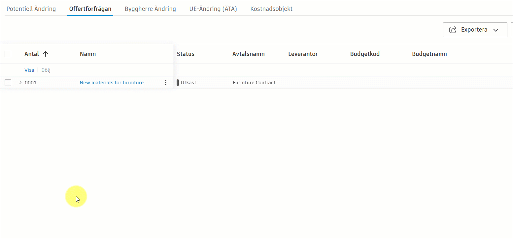Click the Budgetkod column header
513x239 pixels.
tap(364, 54)
